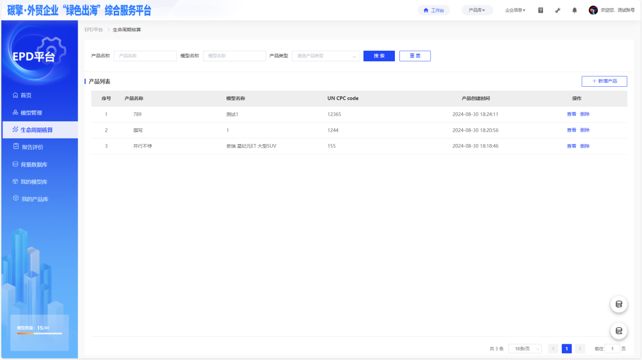Open the wrench settings icon
This screenshot has height=360, width=642.
tap(558, 10)
